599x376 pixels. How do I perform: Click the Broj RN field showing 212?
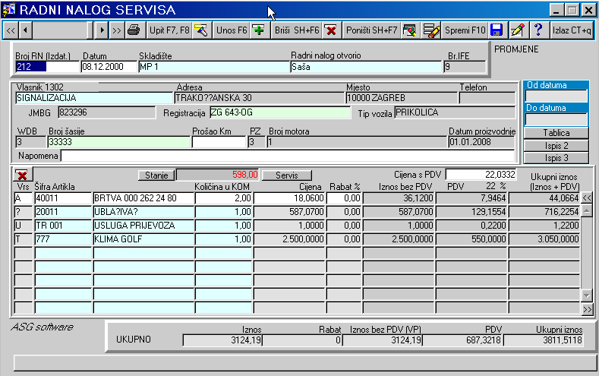pos(47,67)
